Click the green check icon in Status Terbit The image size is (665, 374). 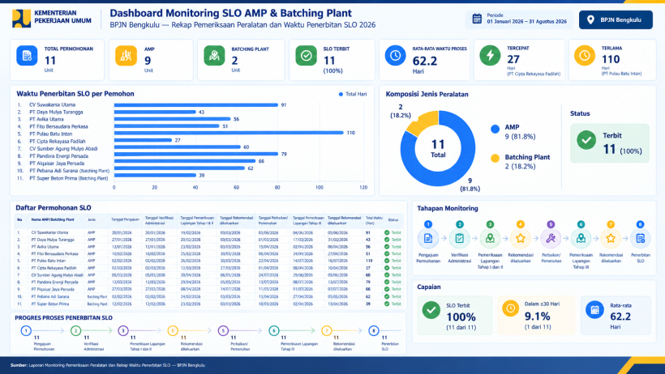pyautogui.click(x=586, y=140)
